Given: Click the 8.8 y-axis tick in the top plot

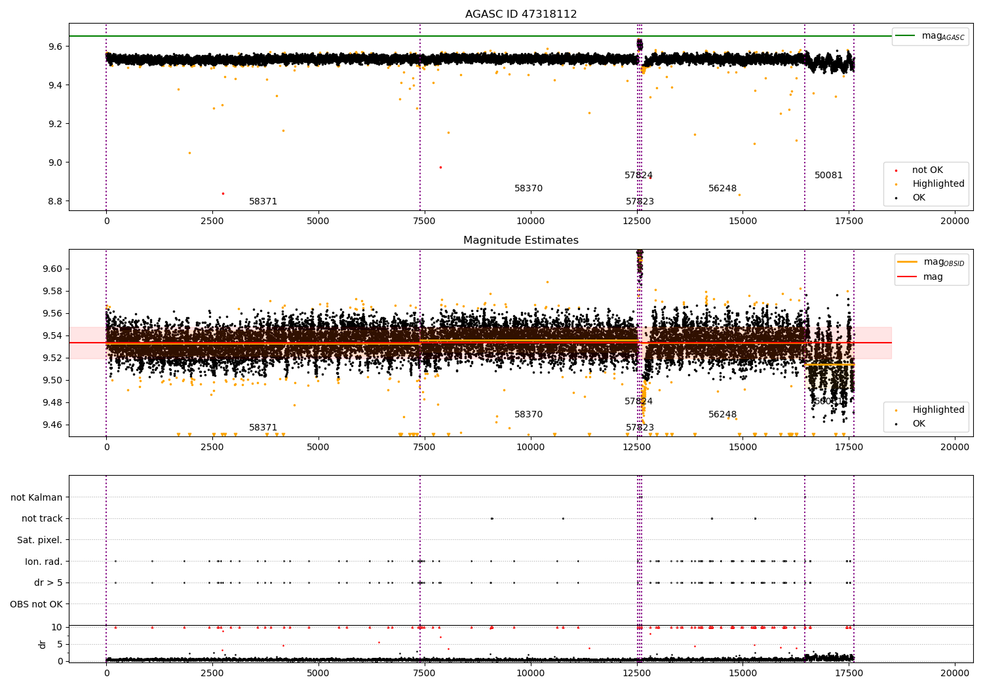Looking at the screenshot, I should [55, 201].
